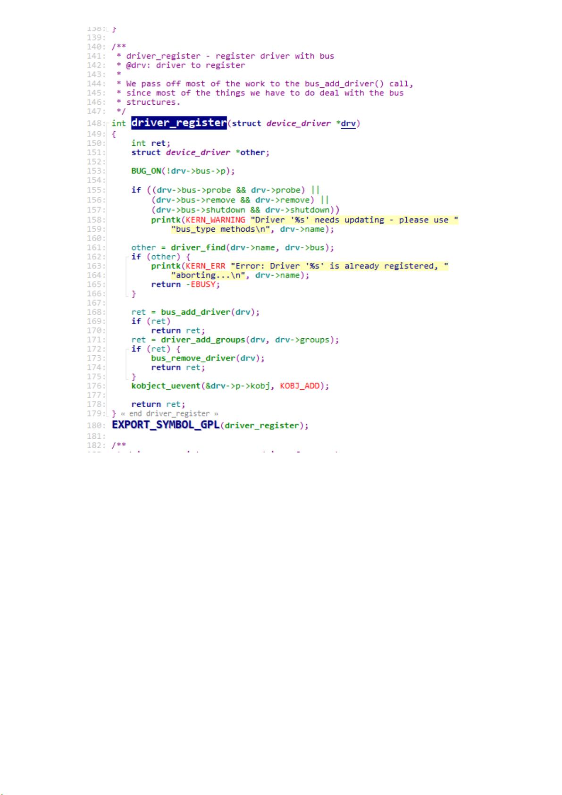Click the drv->bus->shutdown condition
The image size is (562, 795).
[x=201, y=210]
